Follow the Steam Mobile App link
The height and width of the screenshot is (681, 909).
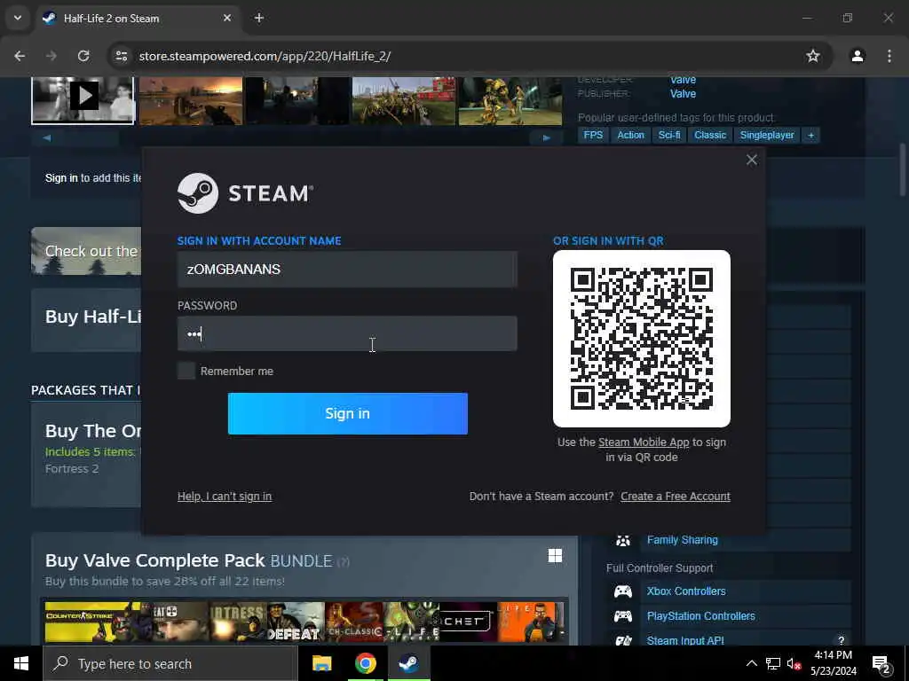point(644,442)
